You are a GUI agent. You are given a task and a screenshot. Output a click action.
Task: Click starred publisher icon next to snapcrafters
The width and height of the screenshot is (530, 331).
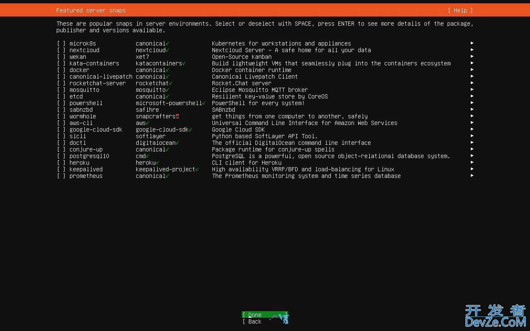pyautogui.click(x=177, y=116)
